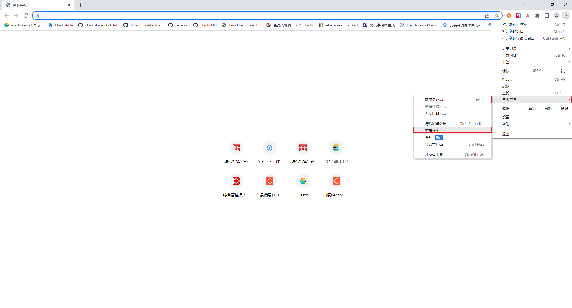Open the profile avatar icon

[x=556, y=15]
